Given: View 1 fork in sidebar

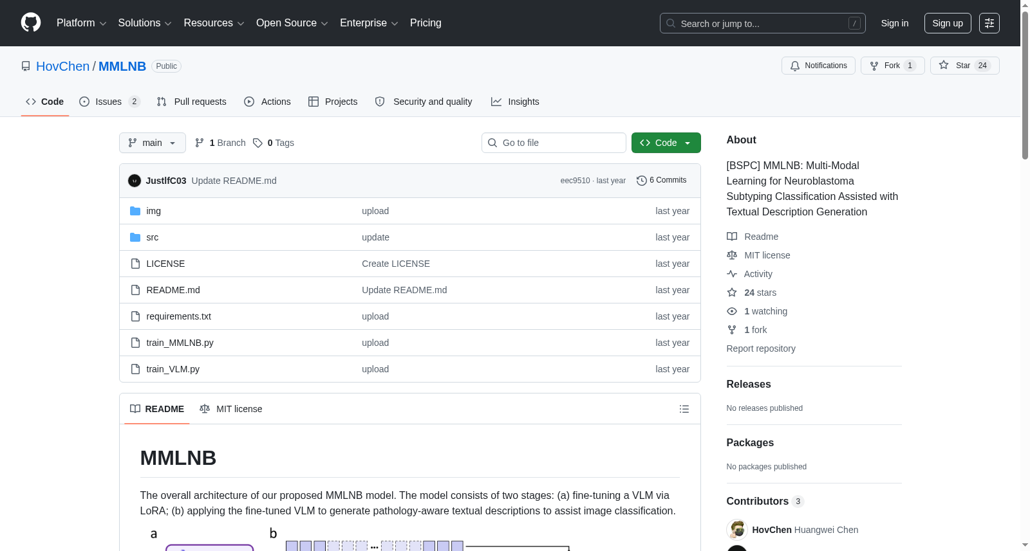Looking at the screenshot, I should (747, 330).
